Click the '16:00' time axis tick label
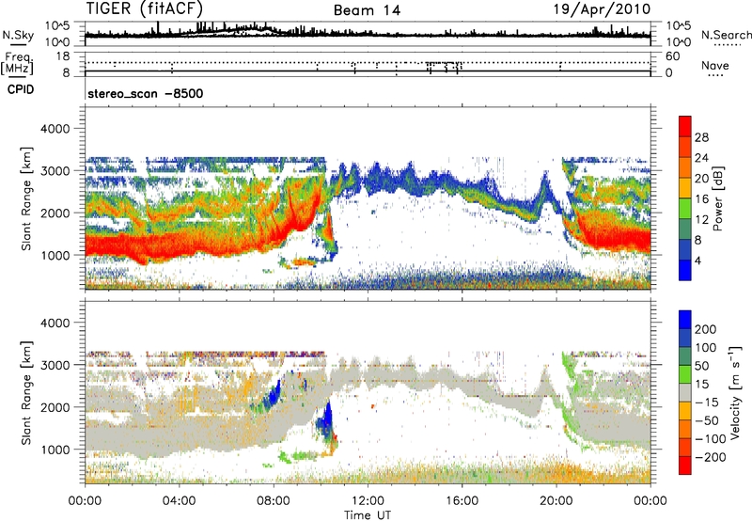The height and width of the screenshot is (521, 752). coord(462,501)
